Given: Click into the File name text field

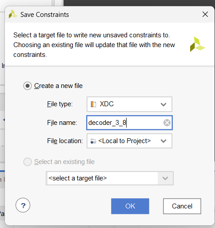Looking at the screenshot, I should (129, 123).
